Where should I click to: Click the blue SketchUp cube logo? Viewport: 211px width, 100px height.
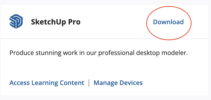point(16,22)
